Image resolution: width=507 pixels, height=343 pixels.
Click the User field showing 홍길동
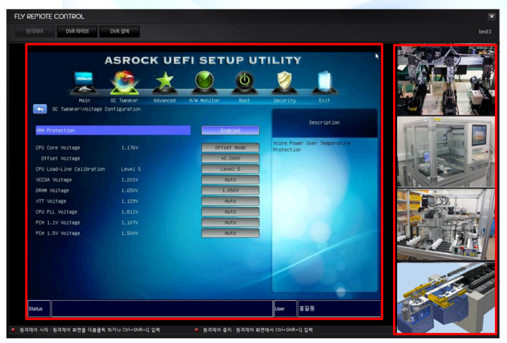339,308
